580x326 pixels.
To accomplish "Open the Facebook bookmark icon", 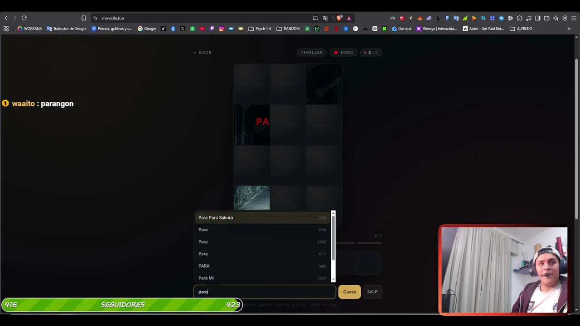I will coord(173,29).
